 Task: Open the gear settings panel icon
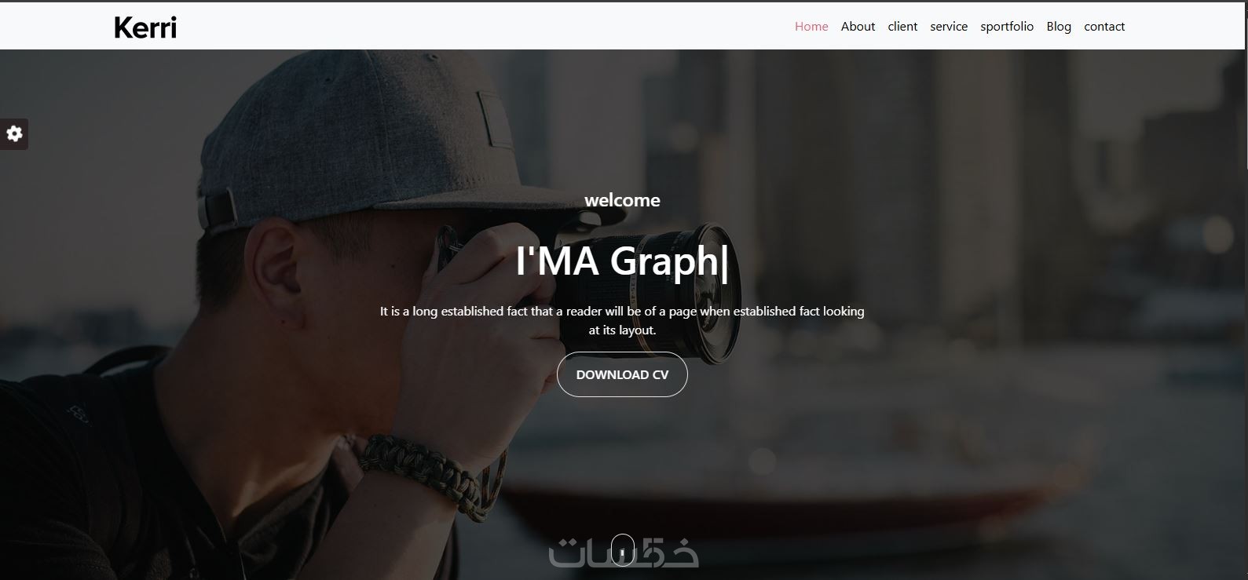(14, 134)
